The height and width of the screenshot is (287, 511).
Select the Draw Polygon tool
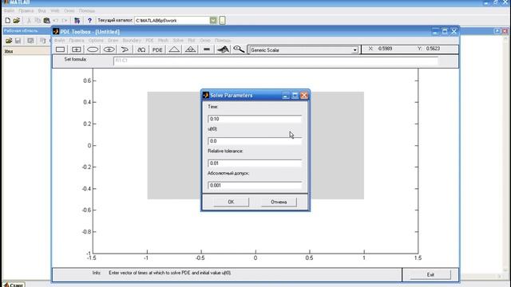(125, 49)
